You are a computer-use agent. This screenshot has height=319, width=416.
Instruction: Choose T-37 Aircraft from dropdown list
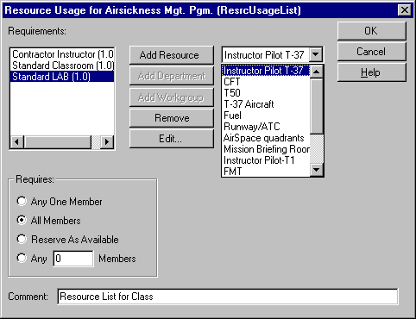tap(266, 104)
